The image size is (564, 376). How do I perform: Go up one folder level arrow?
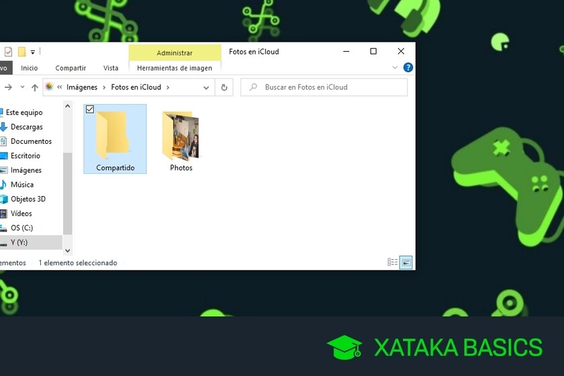pyautogui.click(x=34, y=87)
